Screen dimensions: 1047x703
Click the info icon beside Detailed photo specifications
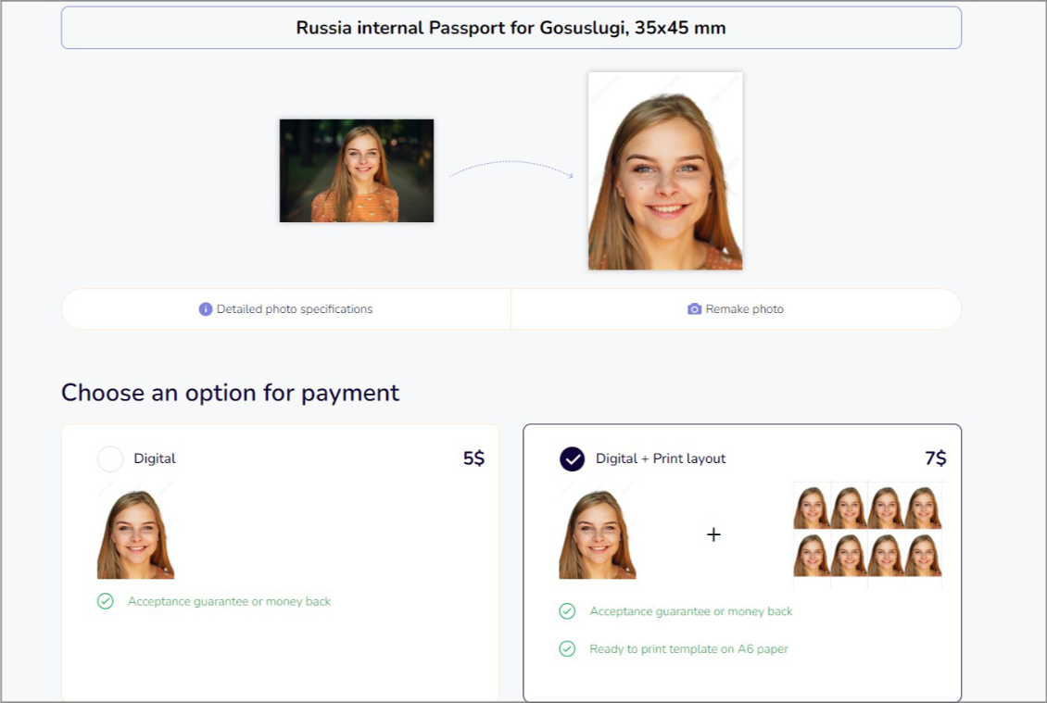[206, 309]
